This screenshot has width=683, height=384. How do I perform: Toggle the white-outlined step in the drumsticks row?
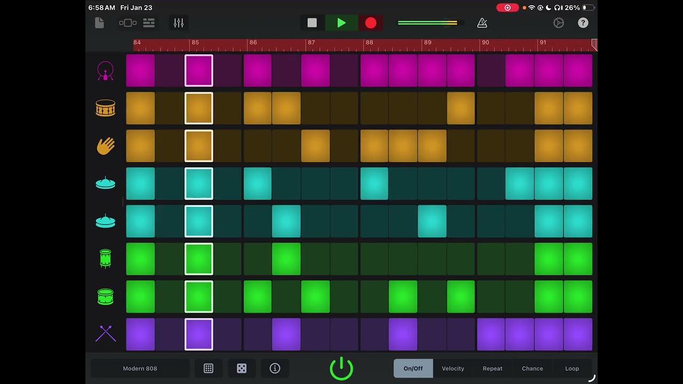coord(199,334)
